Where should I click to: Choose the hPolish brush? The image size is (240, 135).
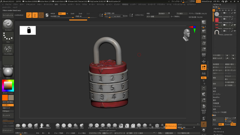click(x=76, y=126)
